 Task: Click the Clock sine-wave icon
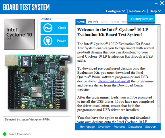[48, 28]
